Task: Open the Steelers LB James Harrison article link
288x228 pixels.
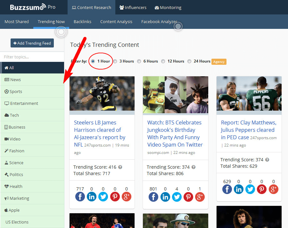Action: tap(100, 134)
